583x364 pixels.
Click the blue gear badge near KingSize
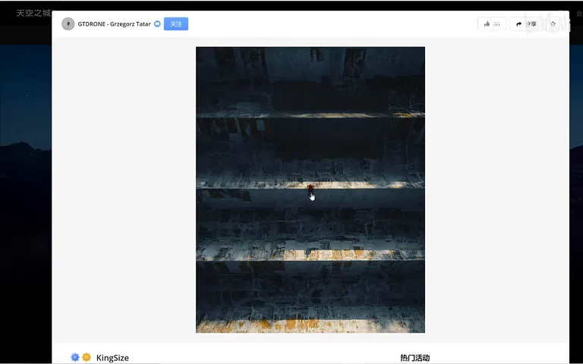click(x=75, y=357)
